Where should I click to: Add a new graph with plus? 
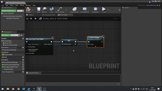(23, 38)
